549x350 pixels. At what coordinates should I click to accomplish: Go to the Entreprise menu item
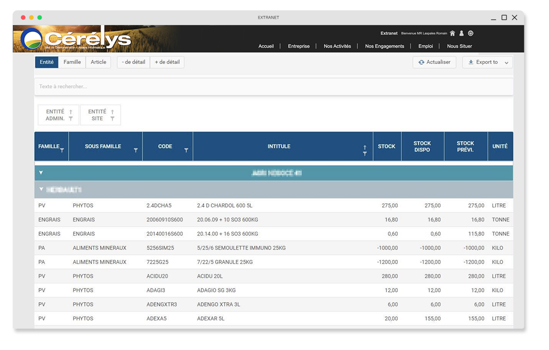pyautogui.click(x=299, y=46)
